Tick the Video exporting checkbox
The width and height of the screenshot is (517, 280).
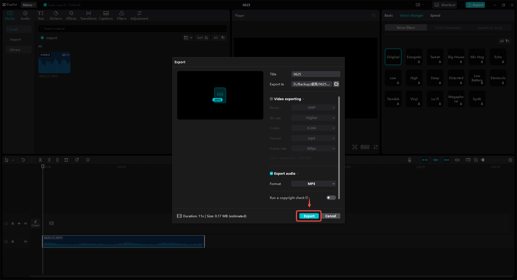(x=271, y=99)
